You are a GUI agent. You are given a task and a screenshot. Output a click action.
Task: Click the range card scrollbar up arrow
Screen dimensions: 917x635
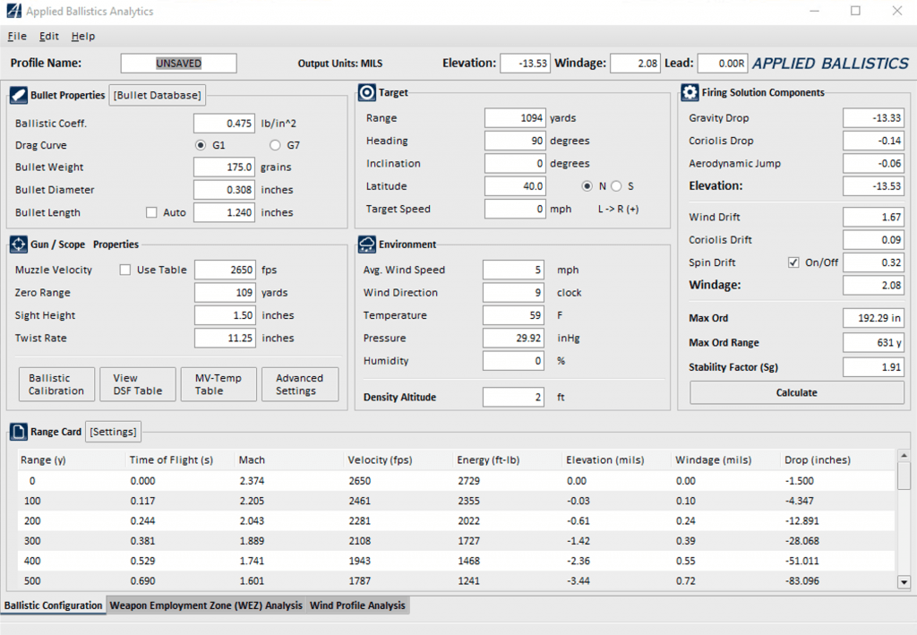pos(904,455)
